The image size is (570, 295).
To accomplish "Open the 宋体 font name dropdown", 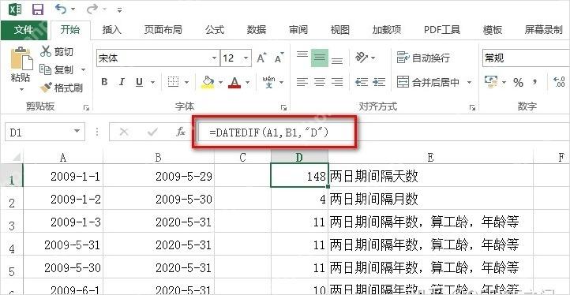I will pos(215,58).
